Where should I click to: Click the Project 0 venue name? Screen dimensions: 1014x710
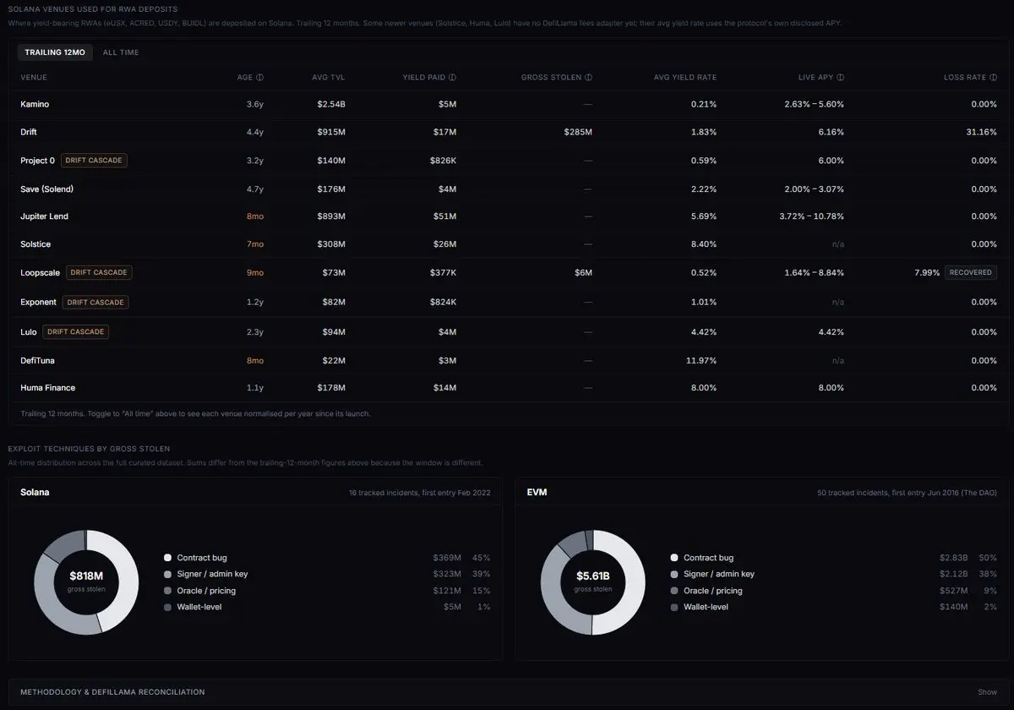37,161
